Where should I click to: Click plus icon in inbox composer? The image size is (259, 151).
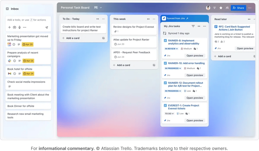coord(9,27)
